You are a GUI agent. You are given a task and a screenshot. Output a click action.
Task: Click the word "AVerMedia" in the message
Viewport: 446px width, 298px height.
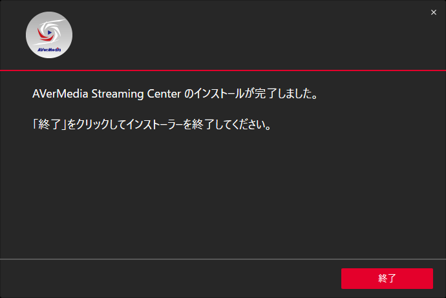pyautogui.click(x=57, y=94)
